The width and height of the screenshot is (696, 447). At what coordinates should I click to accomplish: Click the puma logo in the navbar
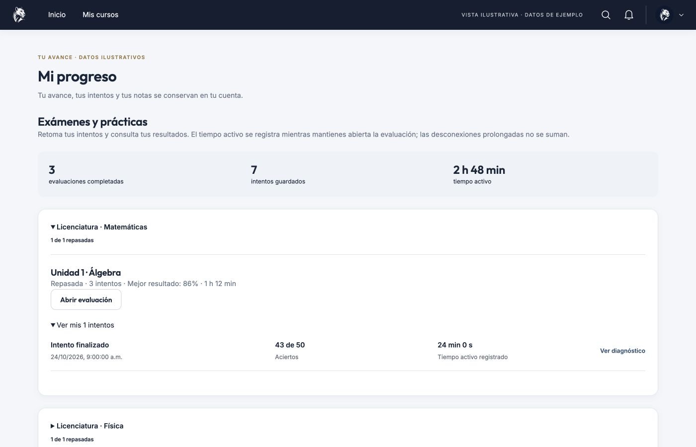[x=19, y=15]
